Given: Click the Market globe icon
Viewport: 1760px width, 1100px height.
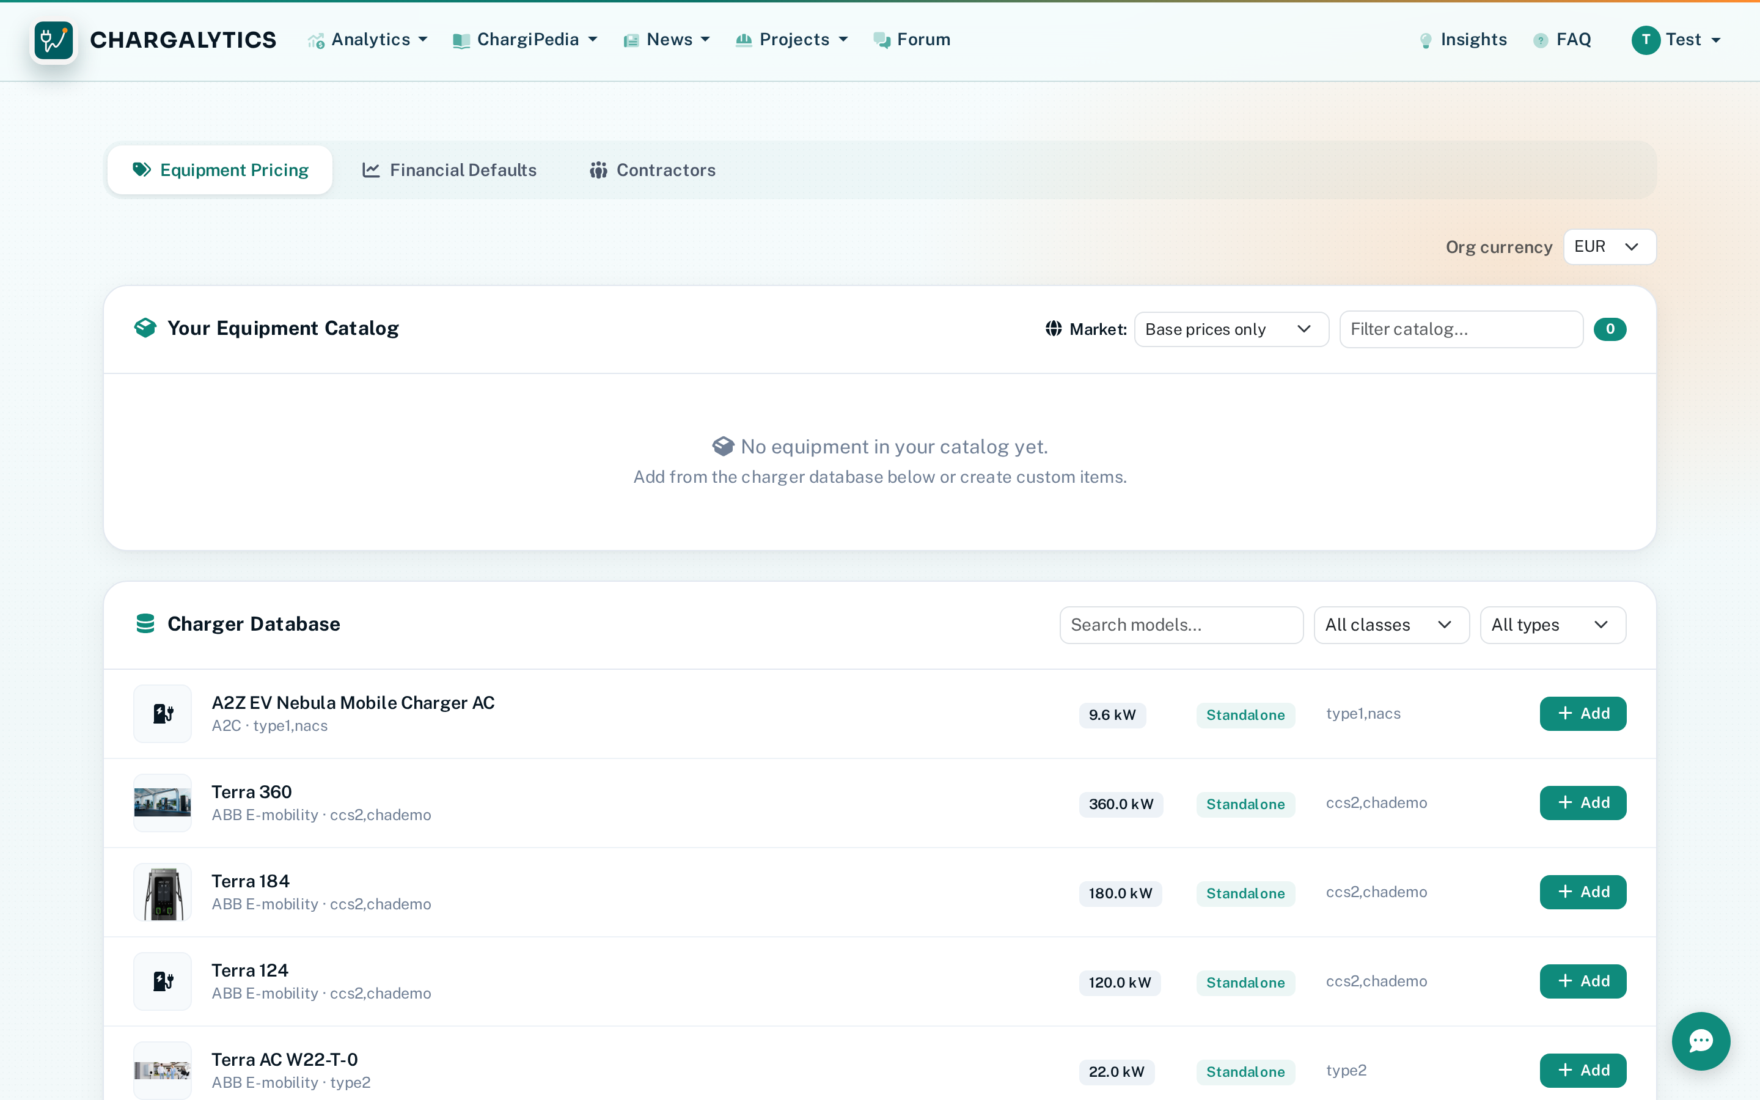Looking at the screenshot, I should [1053, 329].
